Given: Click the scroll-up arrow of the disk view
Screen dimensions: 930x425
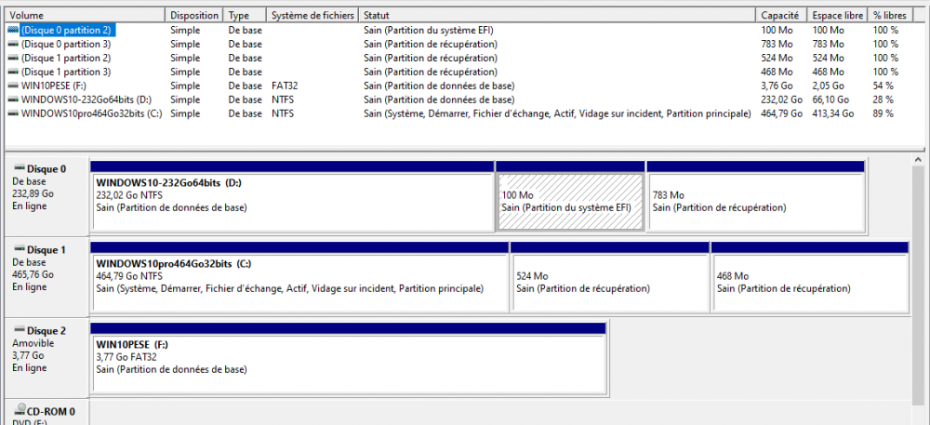Looking at the screenshot, I should point(919,159).
